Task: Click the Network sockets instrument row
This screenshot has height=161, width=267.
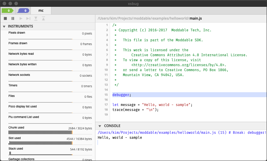Action: coord(50,78)
